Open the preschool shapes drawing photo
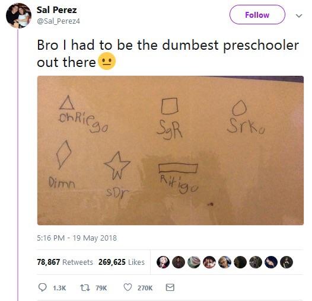The width and height of the screenshot is (312, 301). pyautogui.click(x=170, y=150)
